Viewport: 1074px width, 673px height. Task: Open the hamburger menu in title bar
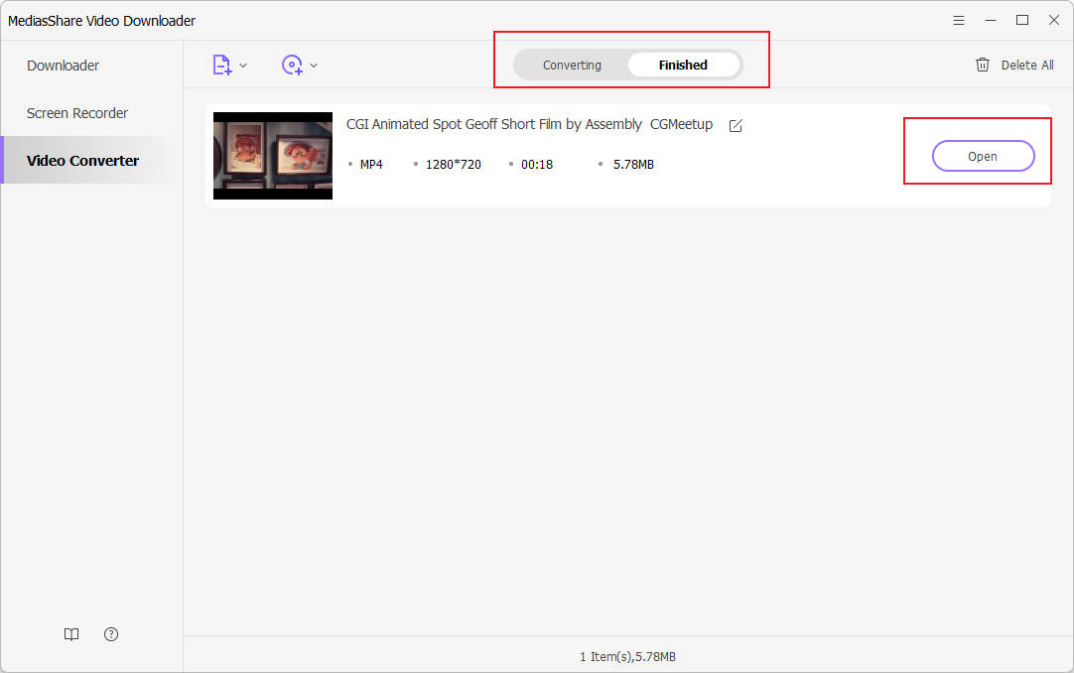[959, 21]
